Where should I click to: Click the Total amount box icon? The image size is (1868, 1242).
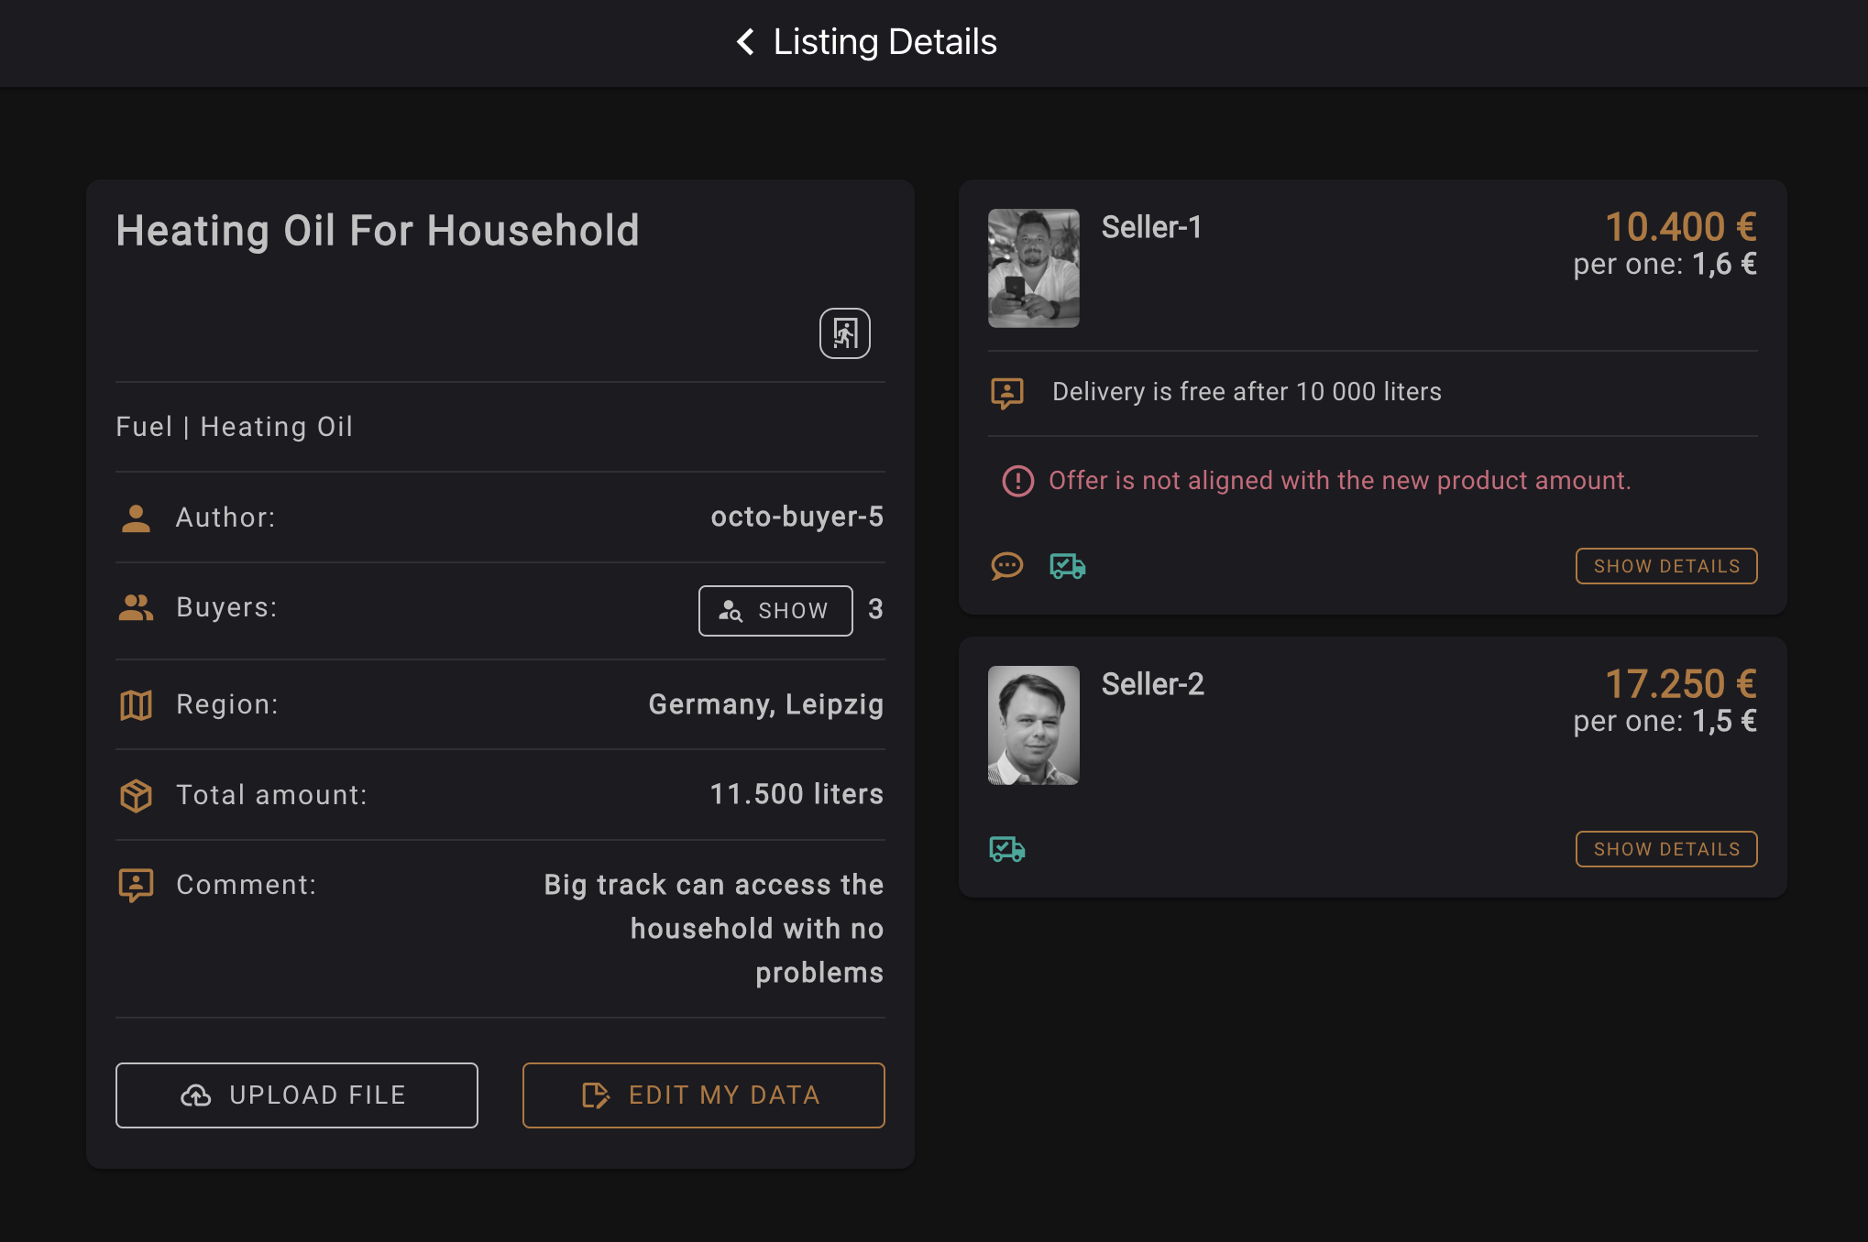click(136, 795)
